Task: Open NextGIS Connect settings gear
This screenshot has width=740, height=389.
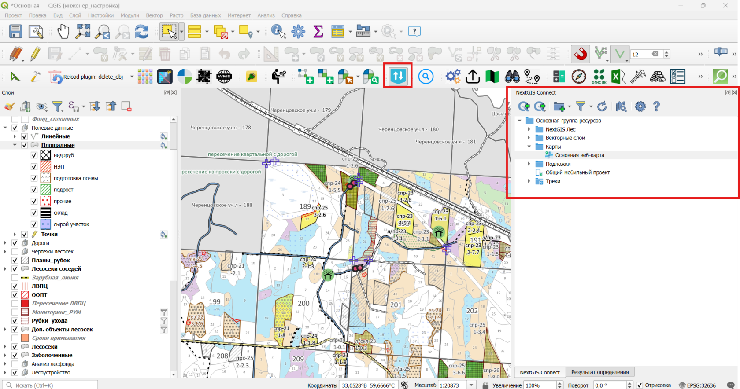Action: (x=640, y=106)
